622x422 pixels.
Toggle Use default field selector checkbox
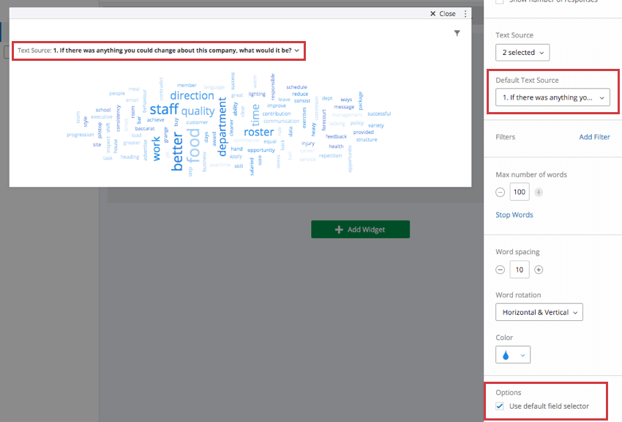(500, 406)
